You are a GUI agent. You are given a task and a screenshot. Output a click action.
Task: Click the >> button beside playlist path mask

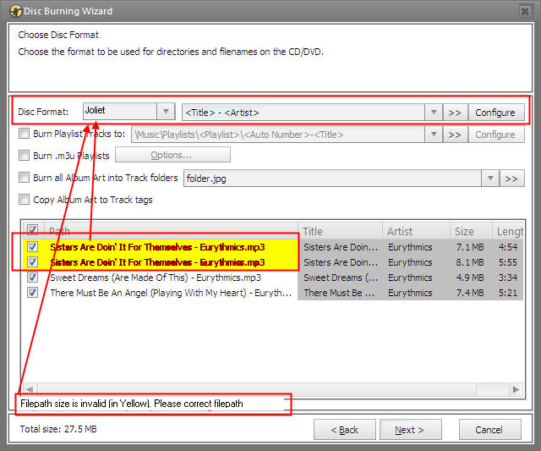(455, 135)
